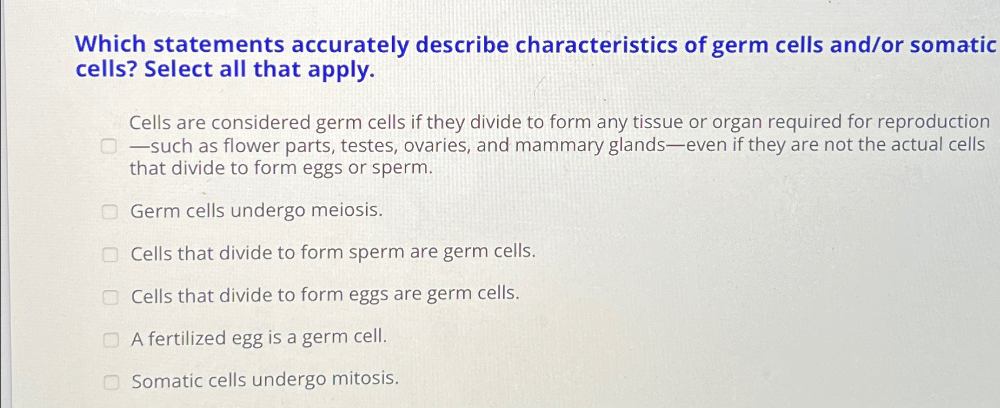Check 'Cells that divide to form eggs are germ cells'
Image resolution: width=1000 pixels, height=408 pixels.
coord(109,298)
